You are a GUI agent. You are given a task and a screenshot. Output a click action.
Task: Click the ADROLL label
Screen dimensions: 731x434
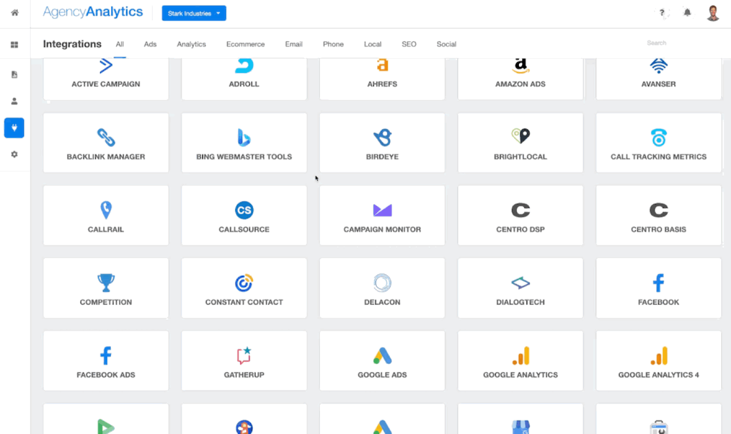(x=244, y=84)
